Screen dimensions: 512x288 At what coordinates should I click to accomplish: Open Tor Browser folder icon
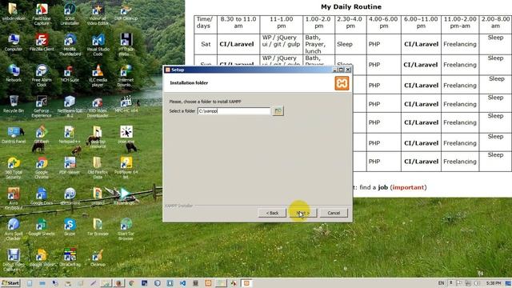pos(98,226)
